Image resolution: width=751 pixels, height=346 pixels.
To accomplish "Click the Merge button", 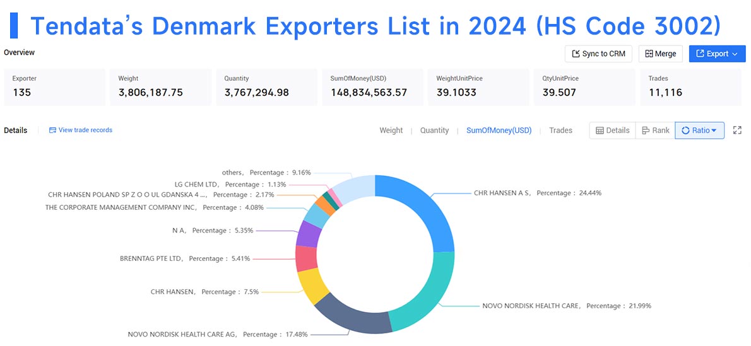I will coord(661,54).
